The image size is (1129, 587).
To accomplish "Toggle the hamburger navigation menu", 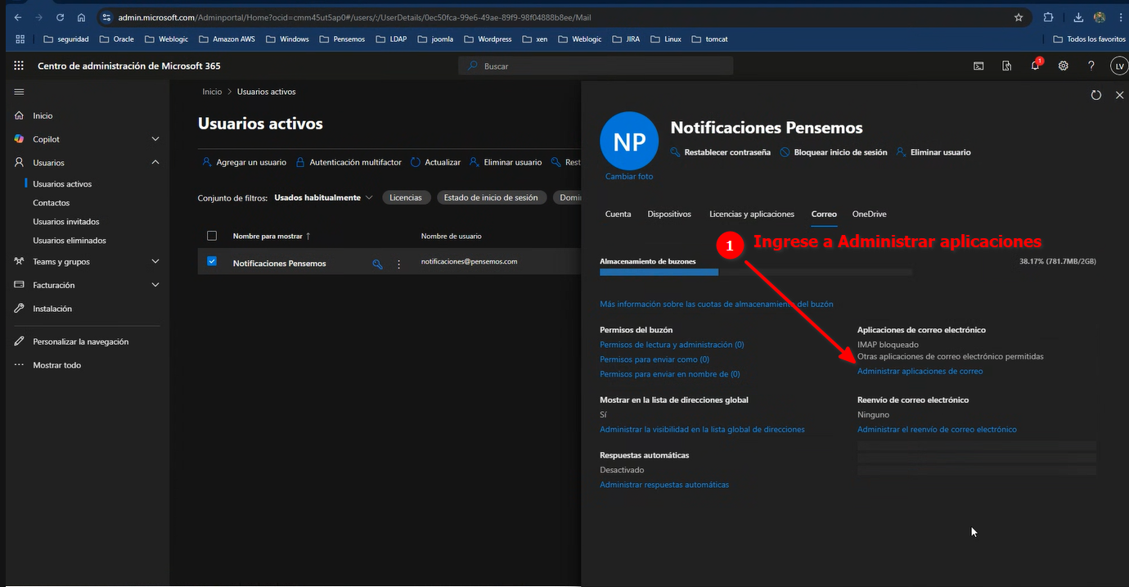I will [19, 92].
